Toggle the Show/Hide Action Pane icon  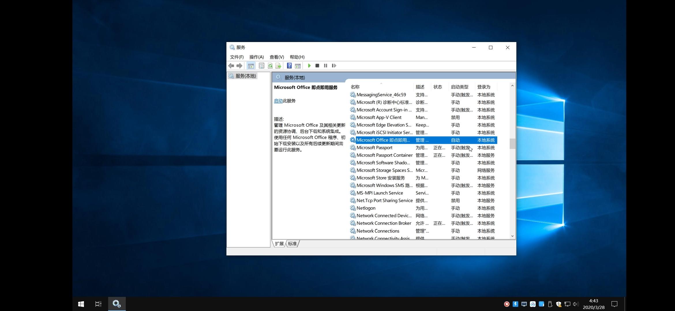[x=298, y=66]
